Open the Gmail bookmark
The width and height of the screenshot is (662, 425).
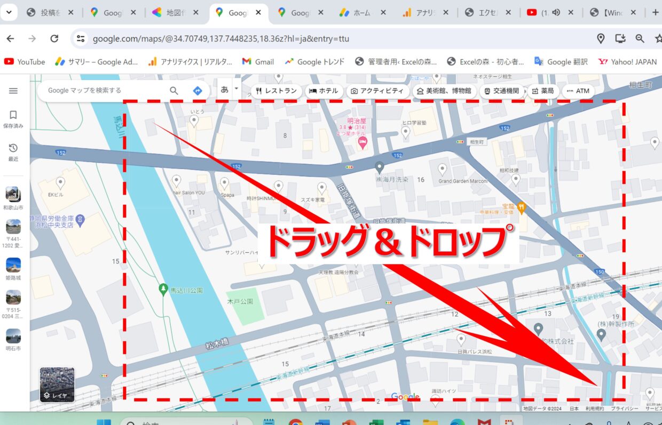click(x=258, y=62)
